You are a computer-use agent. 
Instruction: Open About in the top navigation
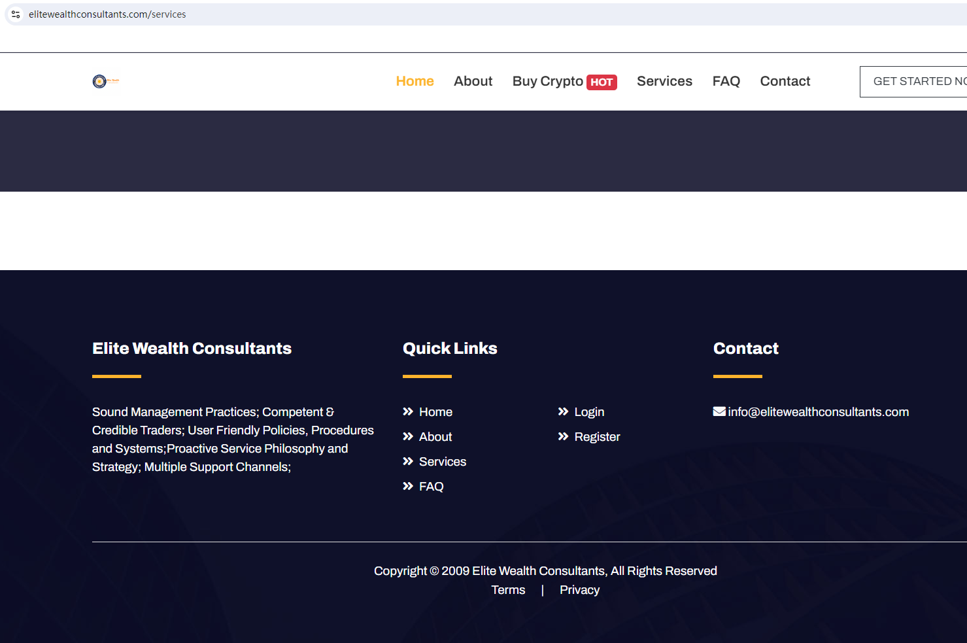coord(473,81)
